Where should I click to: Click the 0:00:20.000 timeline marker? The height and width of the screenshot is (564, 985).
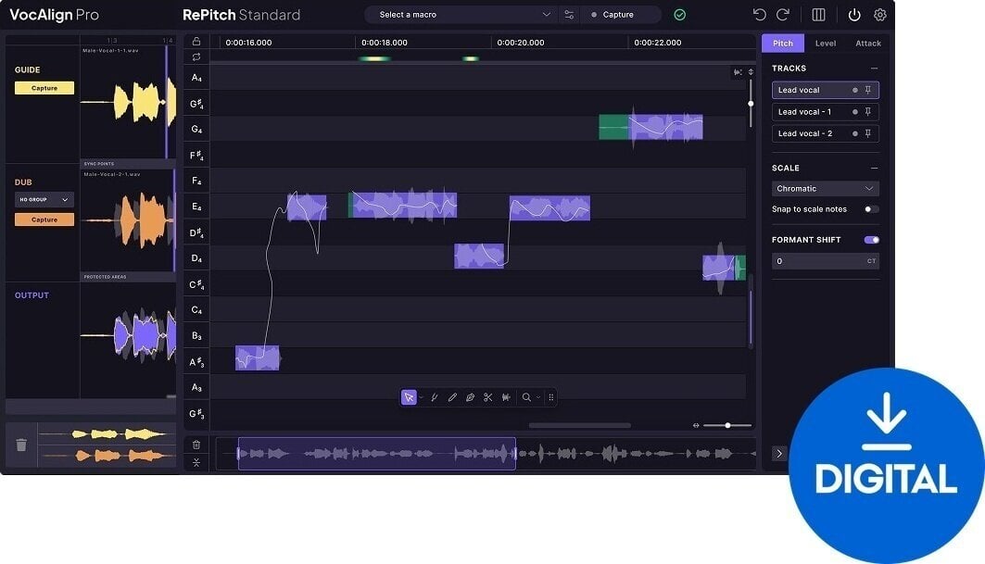[520, 43]
